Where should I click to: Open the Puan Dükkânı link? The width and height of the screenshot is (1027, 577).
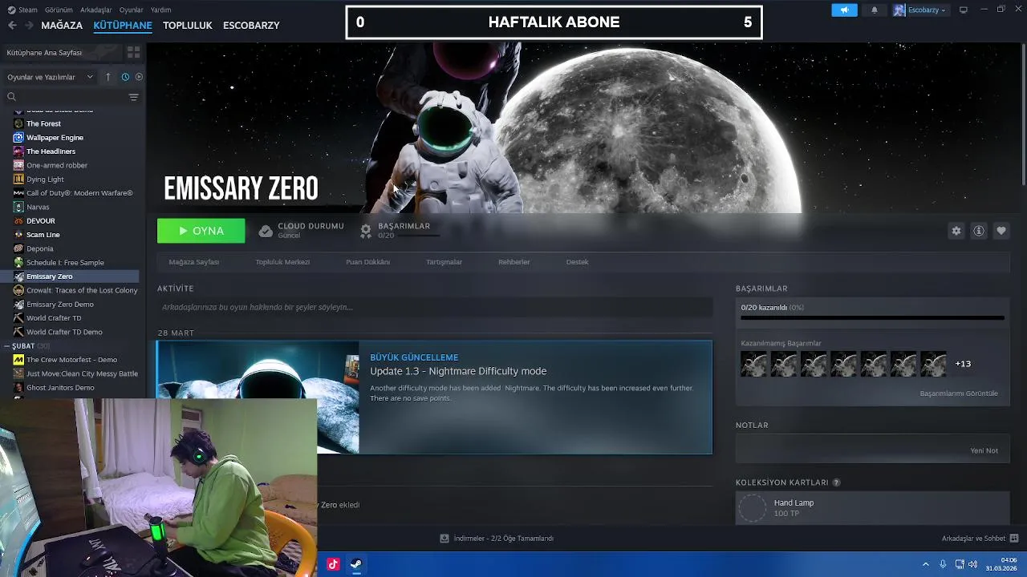[367, 262]
